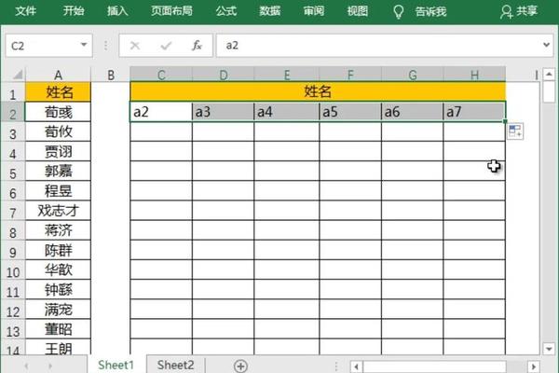The height and width of the screenshot is (373, 559).
Task: Select cell containing 贾诩
Action: tap(58, 151)
